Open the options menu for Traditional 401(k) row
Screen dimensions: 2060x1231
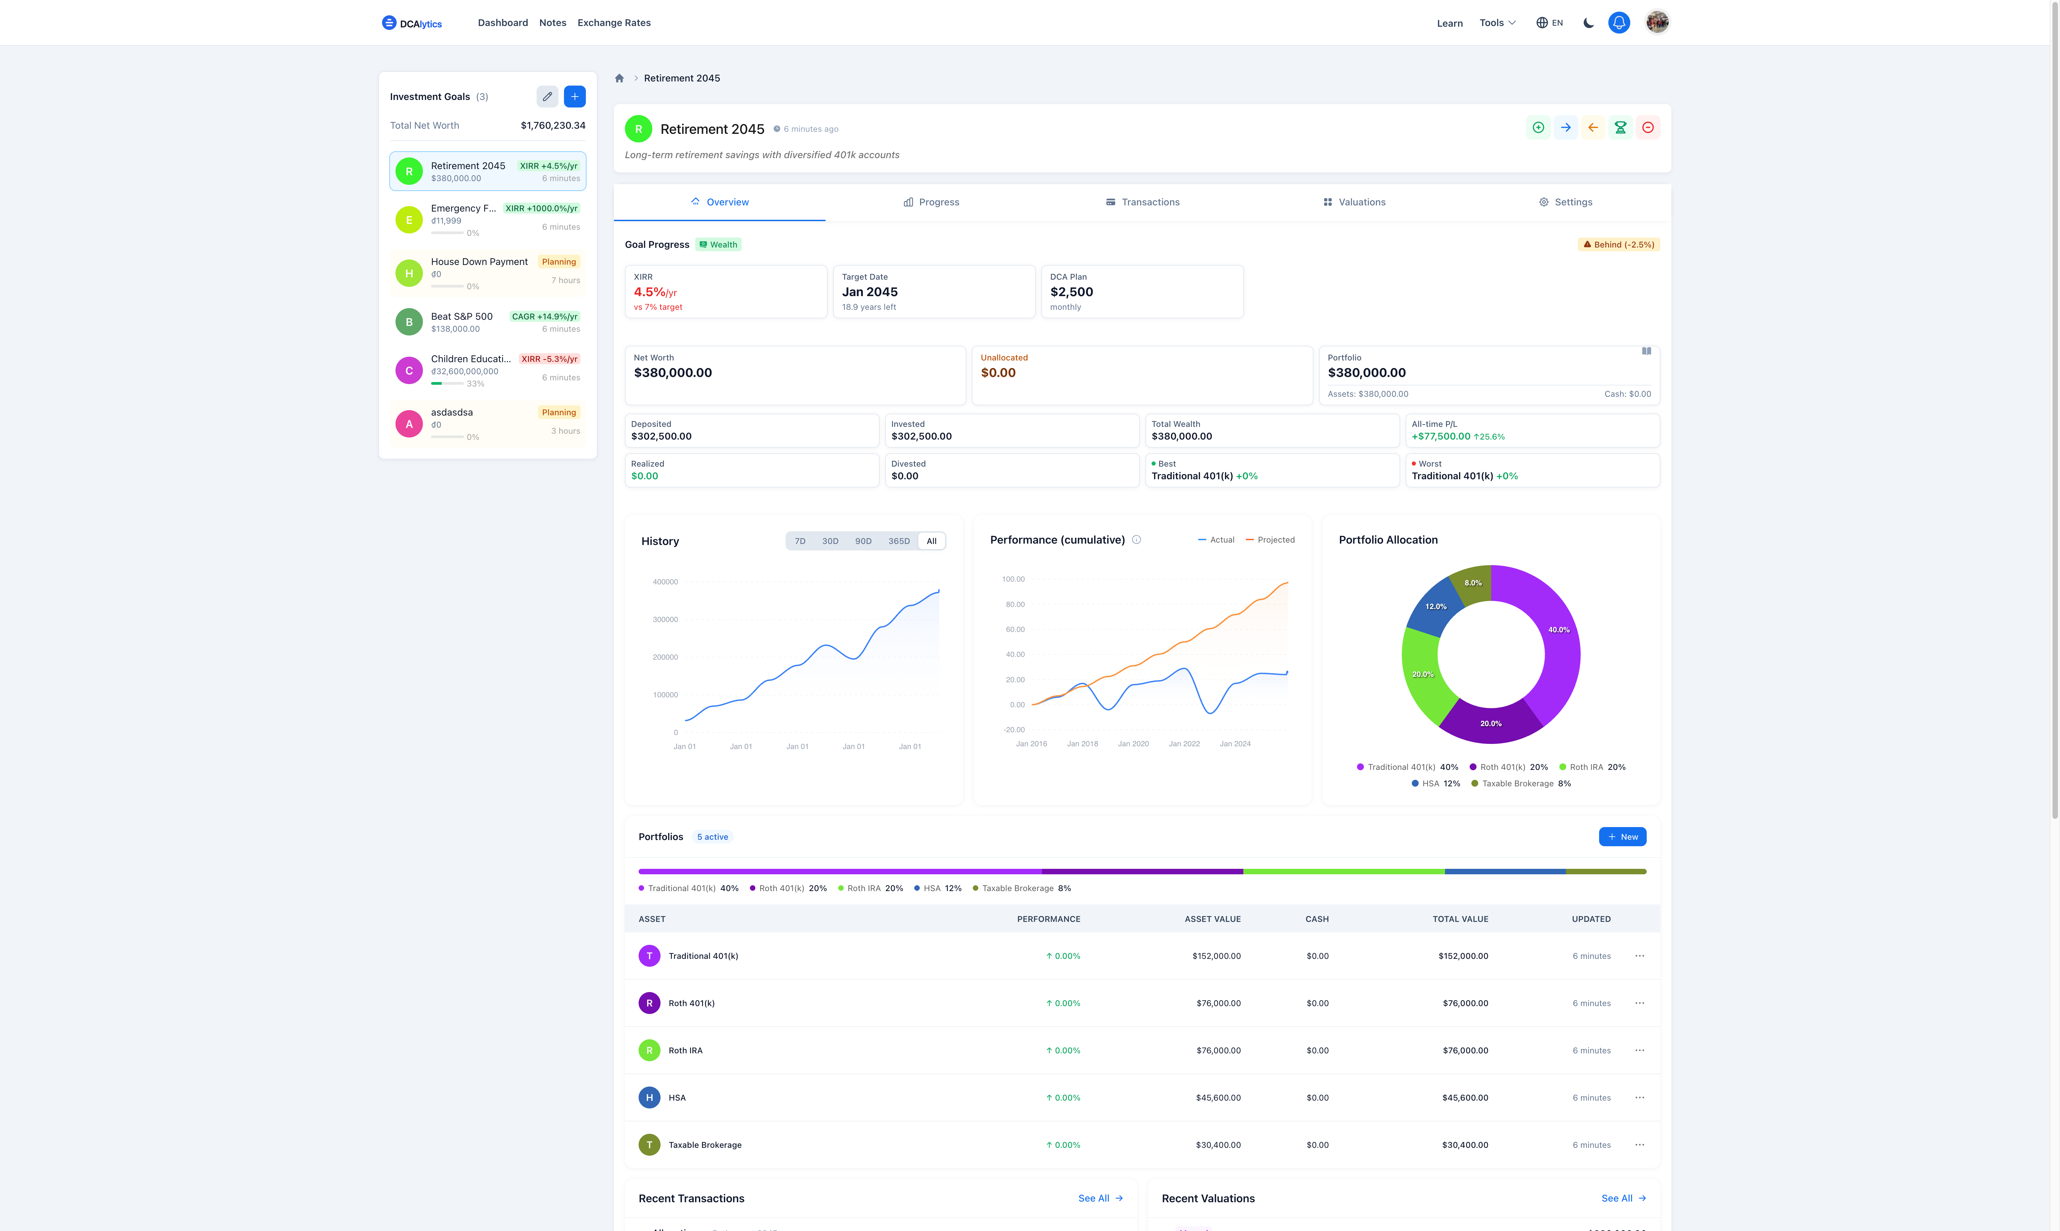pyautogui.click(x=1640, y=956)
